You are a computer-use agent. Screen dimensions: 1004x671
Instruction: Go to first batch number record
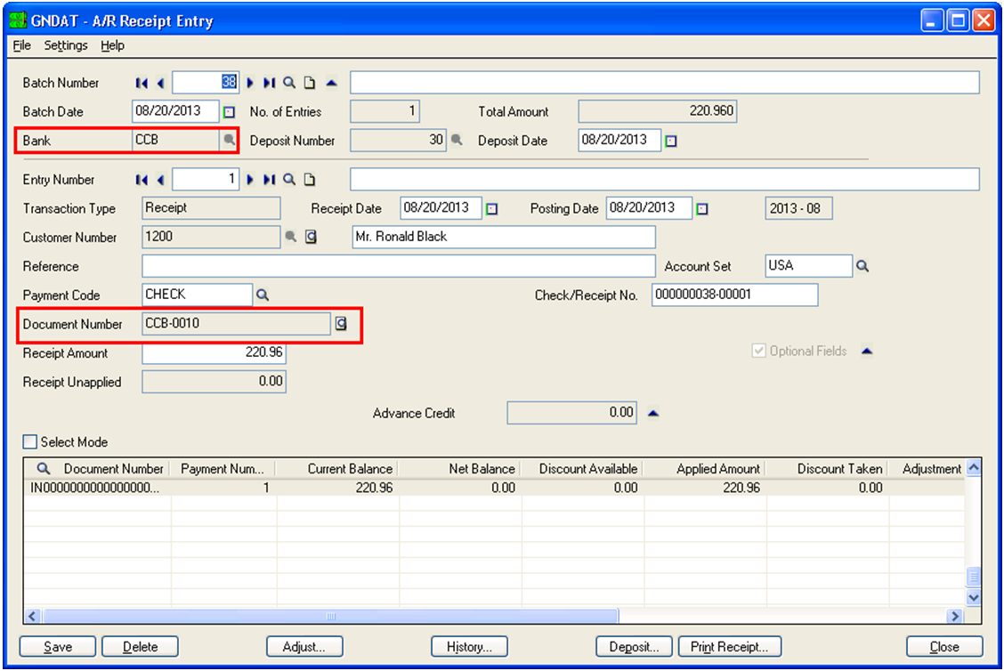[x=142, y=83]
